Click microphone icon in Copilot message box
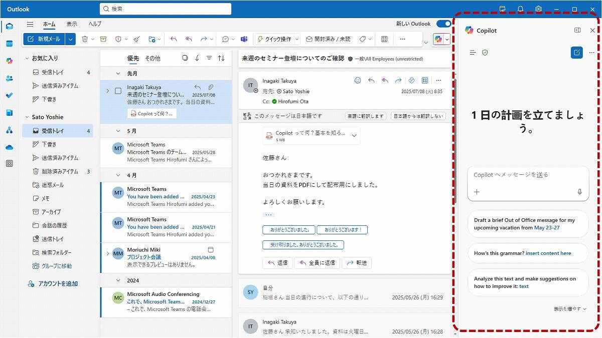The height and width of the screenshot is (338, 602). pos(579,192)
